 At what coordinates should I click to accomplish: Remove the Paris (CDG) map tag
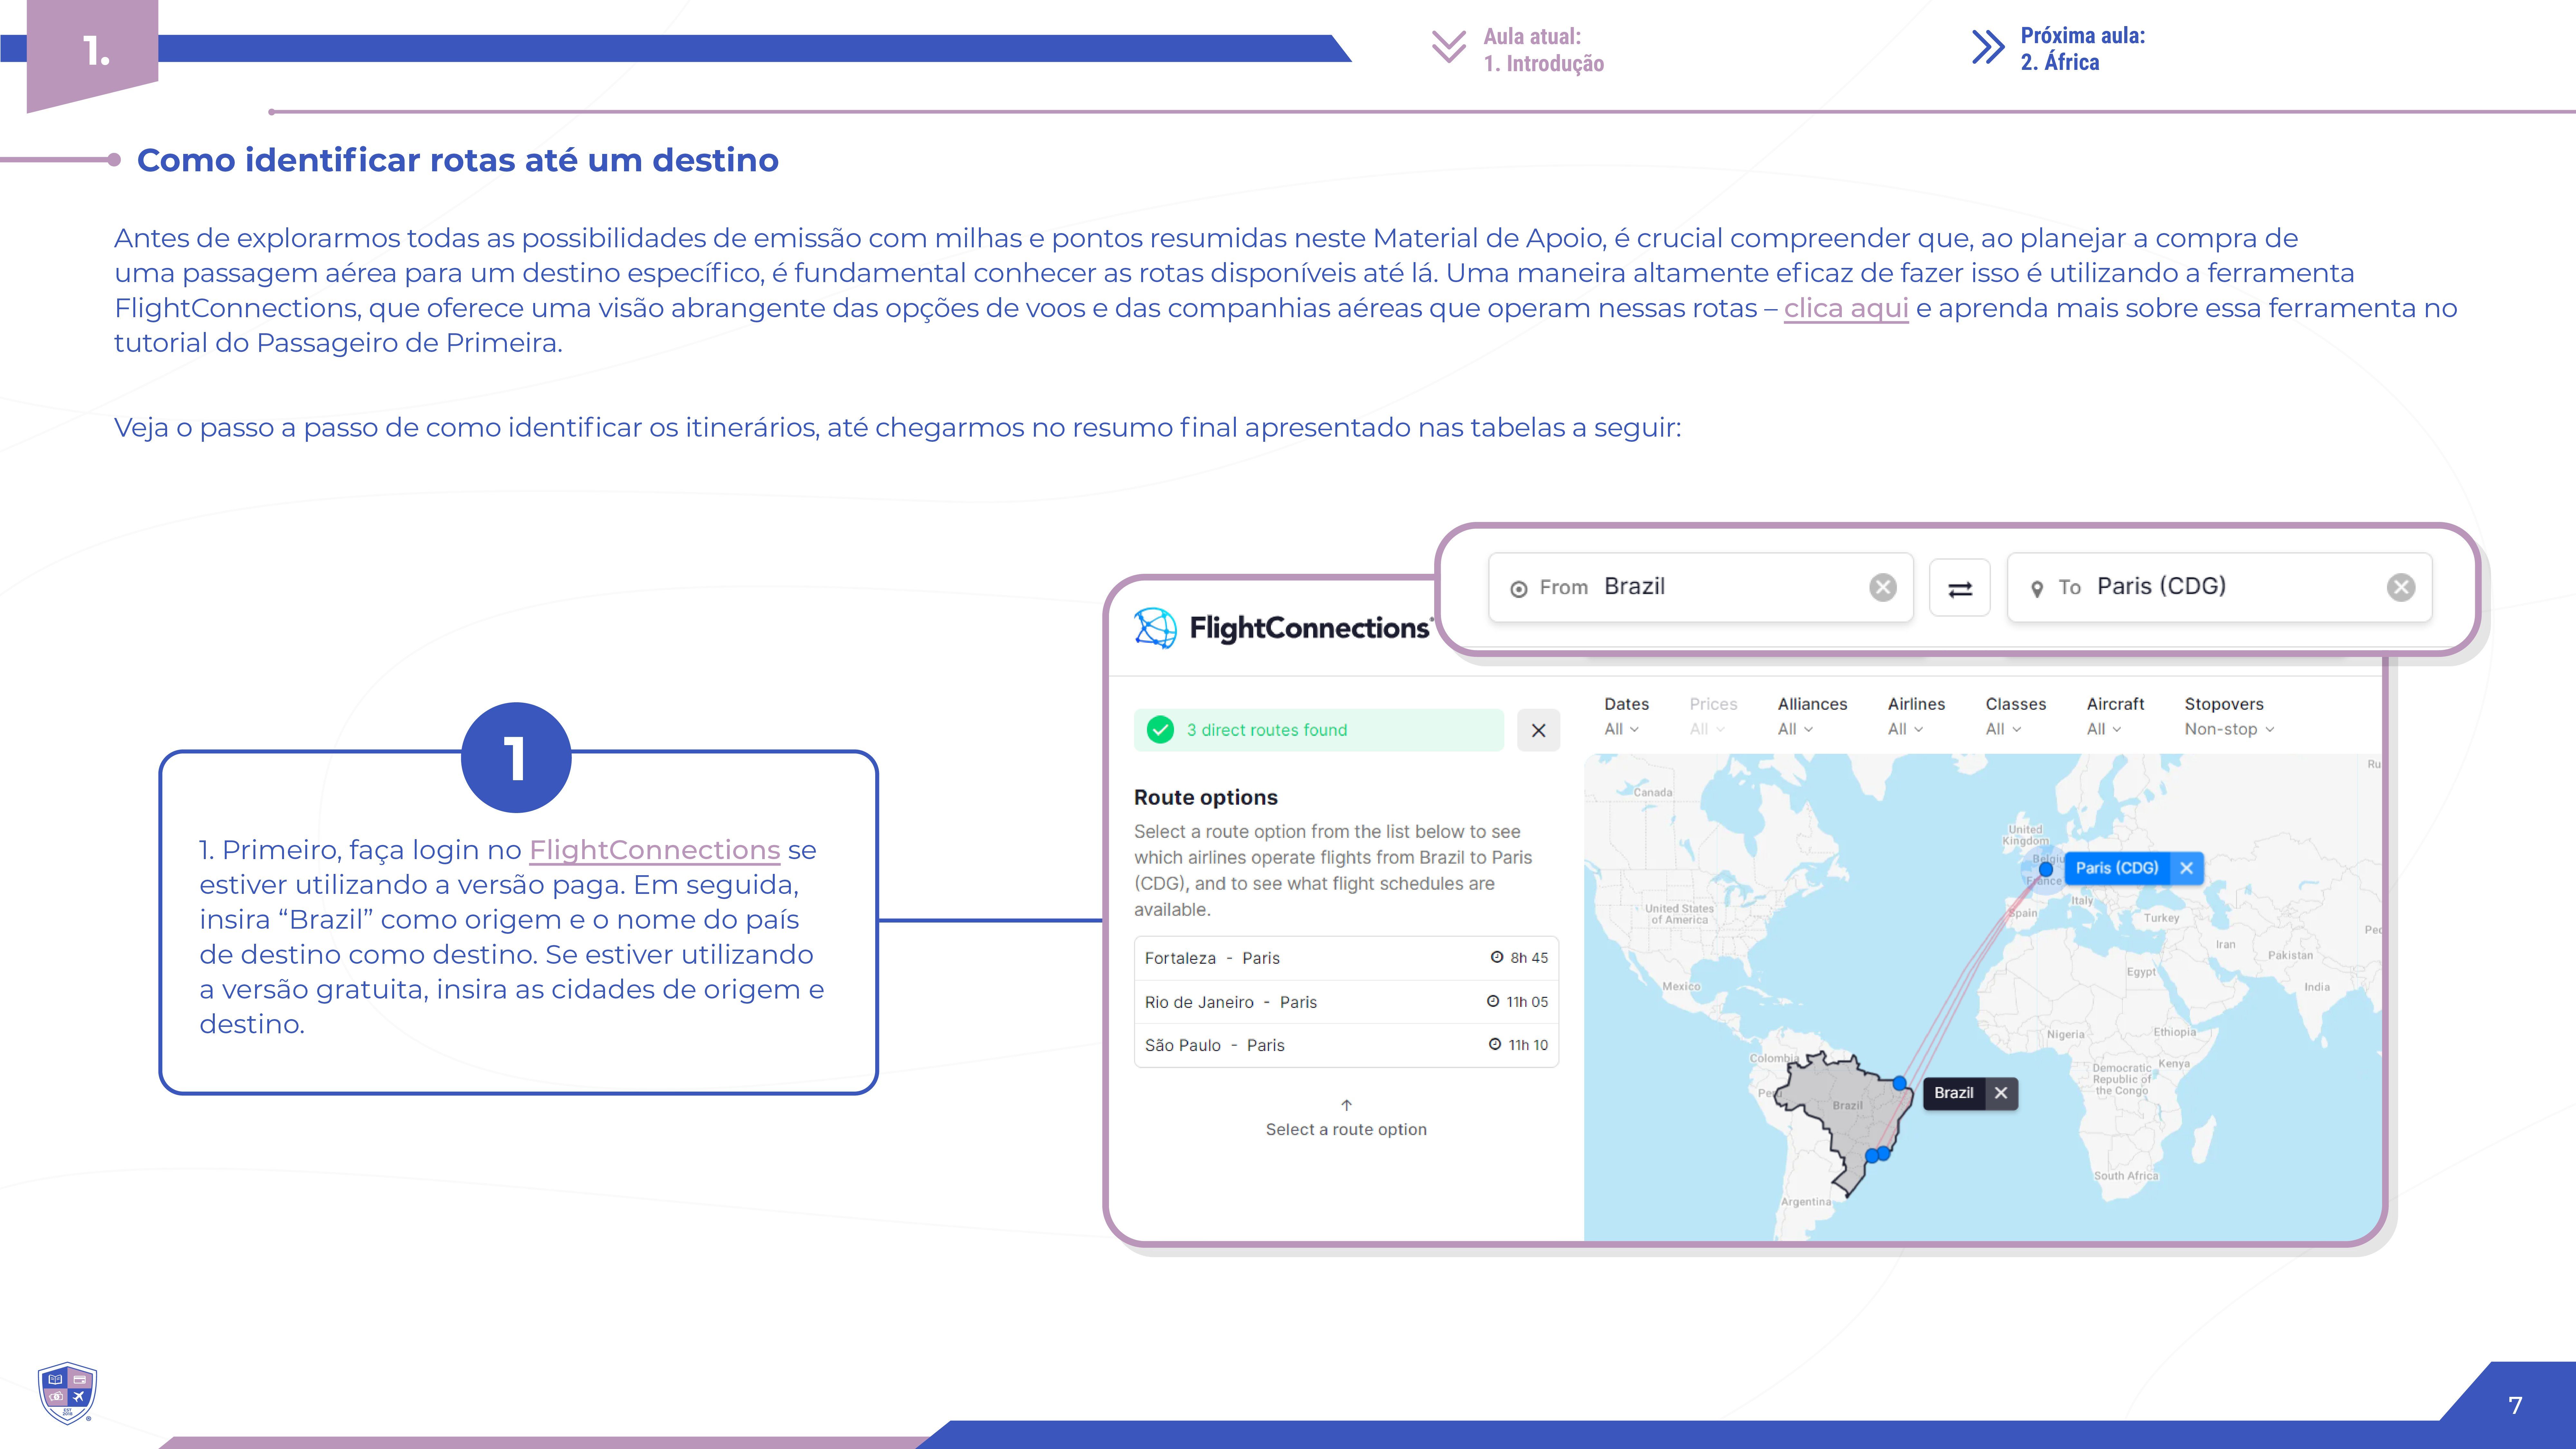(2187, 868)
